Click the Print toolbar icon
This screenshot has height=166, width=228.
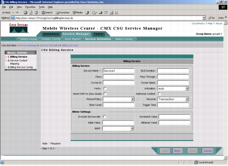coord(101,12)
